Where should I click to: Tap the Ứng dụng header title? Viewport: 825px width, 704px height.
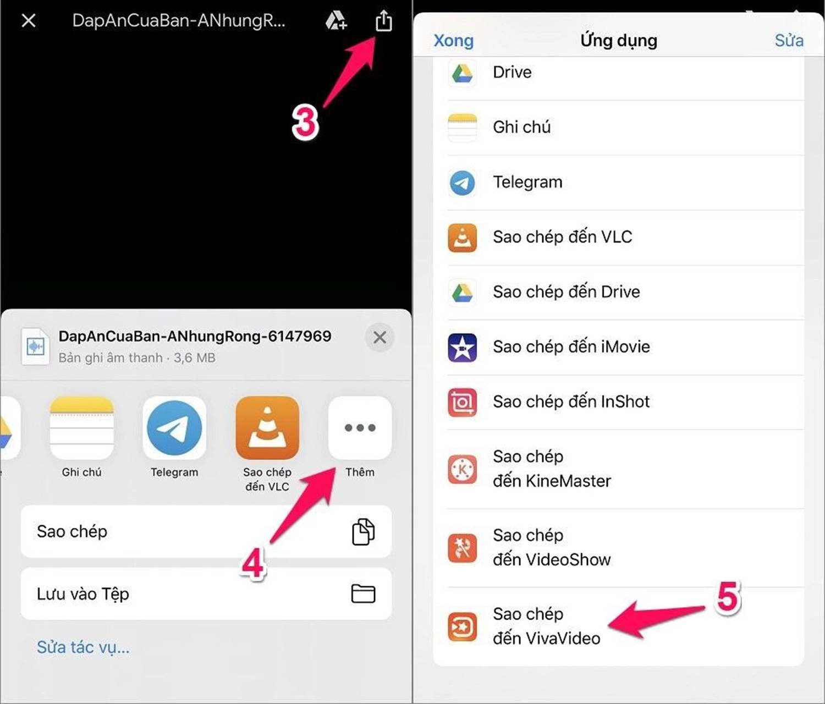coord(619,41)
